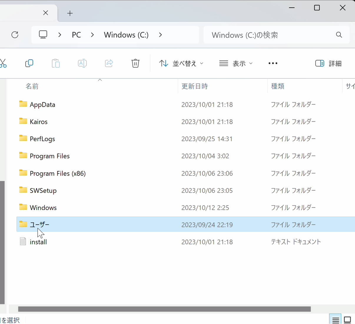Click the search magnifier icon
This screenshot has width=355, height=324.
tap(339, 35)
